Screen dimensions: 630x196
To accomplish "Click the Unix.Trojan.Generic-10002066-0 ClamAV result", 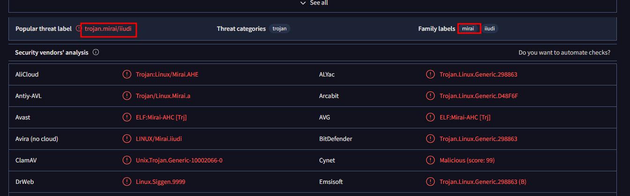I will 179,160.
